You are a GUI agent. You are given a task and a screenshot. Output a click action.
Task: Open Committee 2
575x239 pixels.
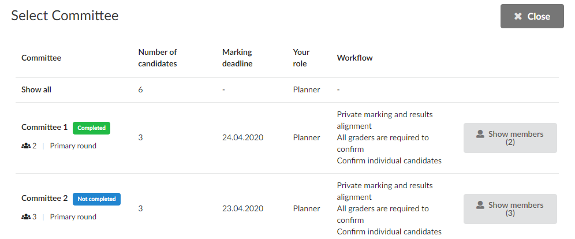[44, 199]
